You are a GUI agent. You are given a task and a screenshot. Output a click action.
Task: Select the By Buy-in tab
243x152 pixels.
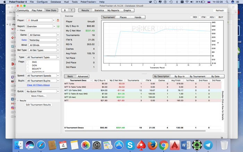click(x=179, y=76)
